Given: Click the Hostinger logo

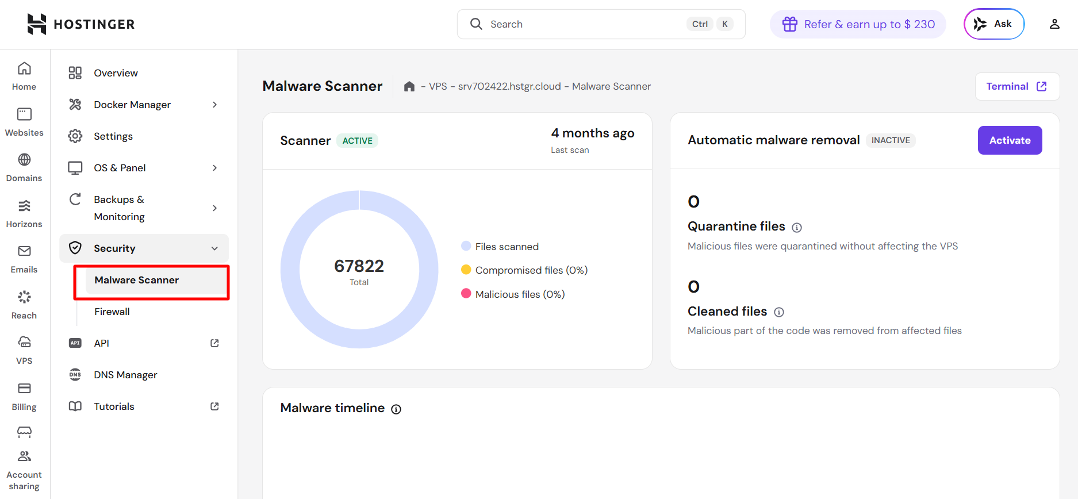Looking at the screenshot, I should click(x=80, y=24).
